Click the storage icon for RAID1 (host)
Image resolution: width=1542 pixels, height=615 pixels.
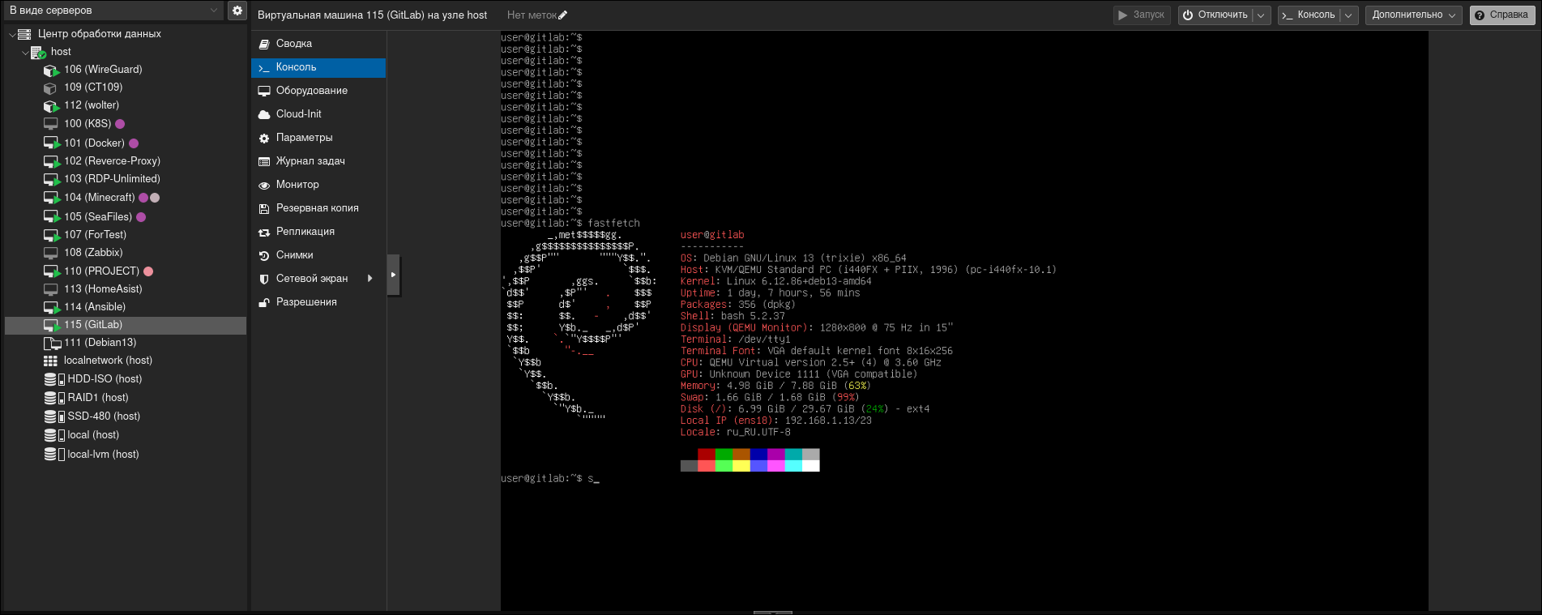tap(54, 398)
